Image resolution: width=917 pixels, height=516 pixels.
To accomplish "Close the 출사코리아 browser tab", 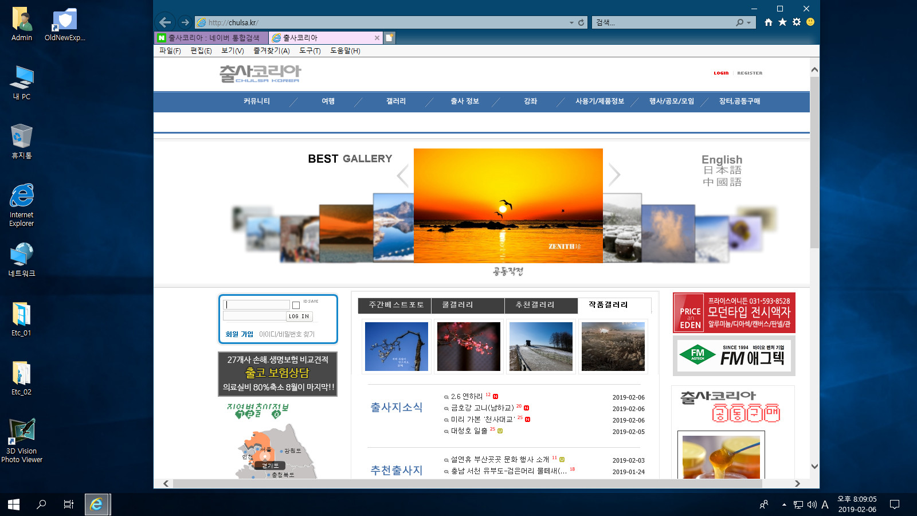I will click(377, 38).
